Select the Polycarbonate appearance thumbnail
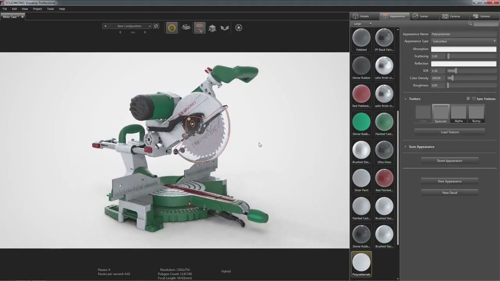500x281 pixels. point(361,264)
